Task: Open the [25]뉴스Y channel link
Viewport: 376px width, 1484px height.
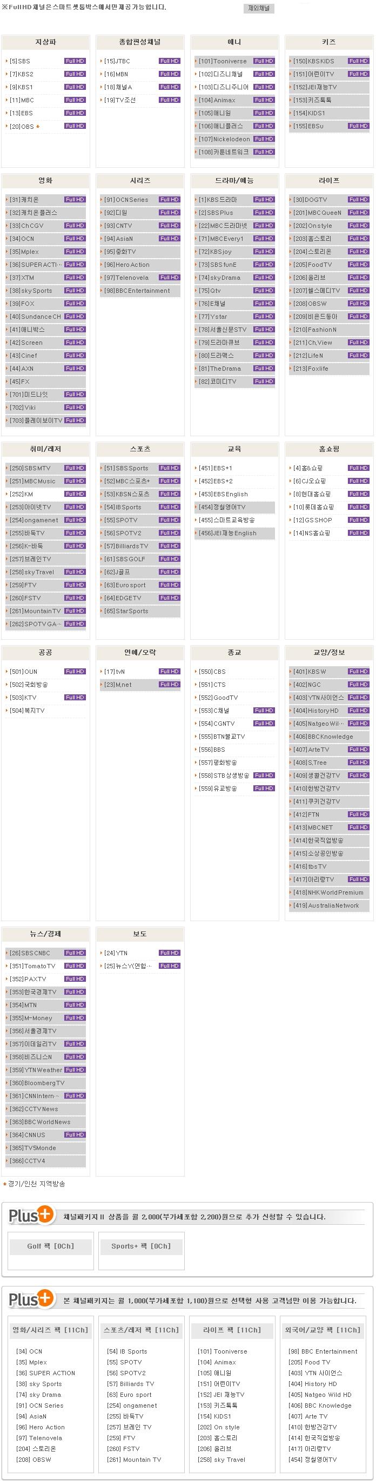Action: pyautogui.click(x=127, y=966)
